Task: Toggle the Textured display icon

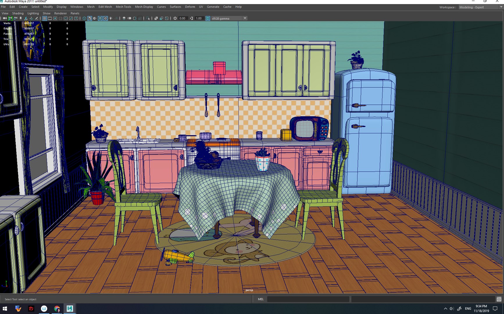Action: click(106, 18)
